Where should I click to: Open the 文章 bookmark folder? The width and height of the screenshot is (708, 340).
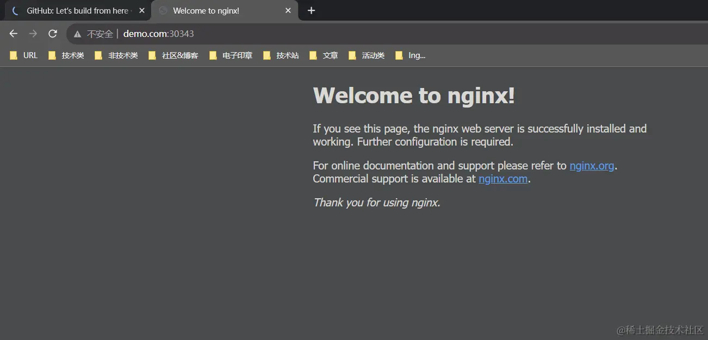[x=324, y=55]
